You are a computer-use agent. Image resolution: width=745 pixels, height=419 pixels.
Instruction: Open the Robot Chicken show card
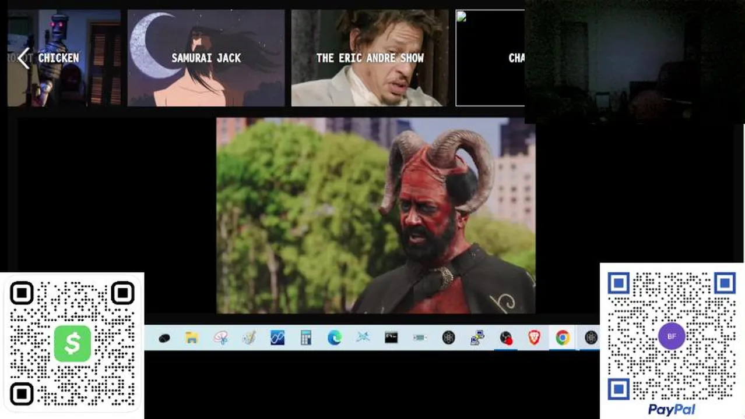coord(64,58)
